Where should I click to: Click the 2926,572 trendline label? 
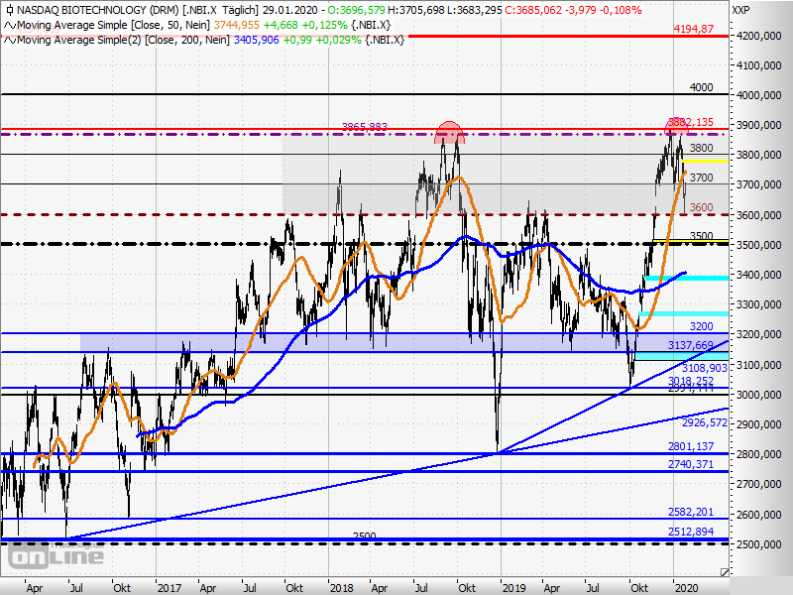705,422
